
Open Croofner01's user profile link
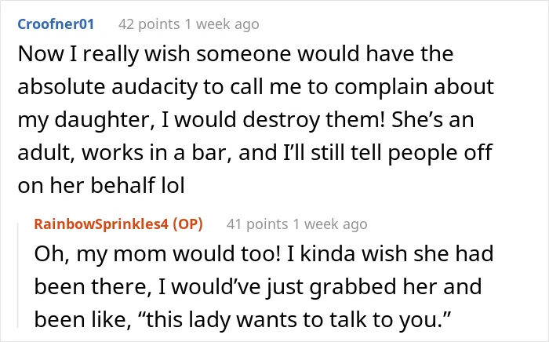tap(56, 24)
